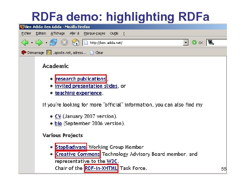Open the Edition menu

coord(41,33)
